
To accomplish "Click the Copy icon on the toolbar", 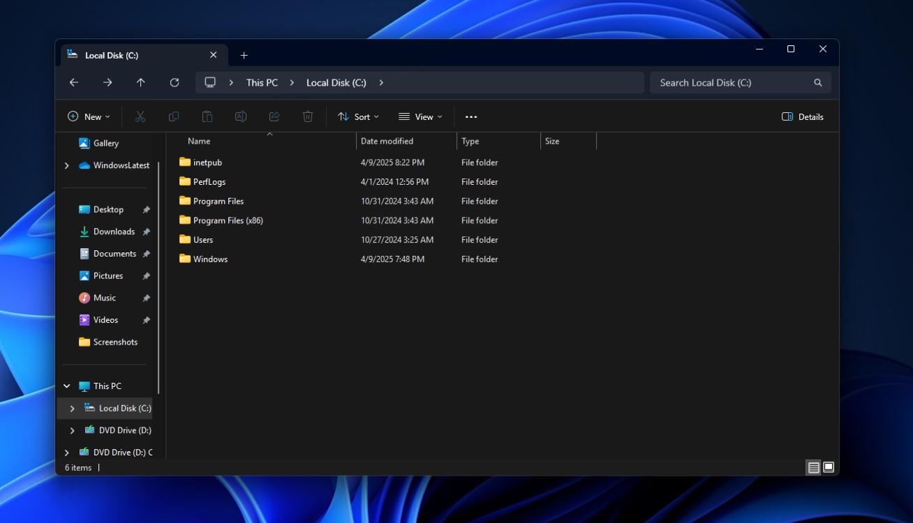I will coord(173,116).
